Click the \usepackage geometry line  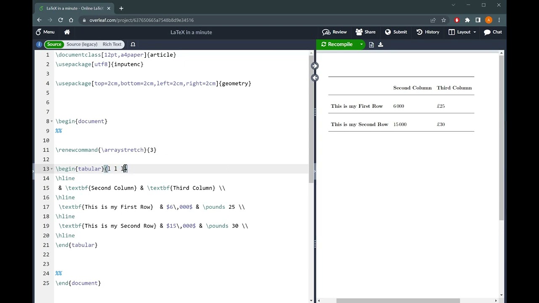[x=153, y=83]
